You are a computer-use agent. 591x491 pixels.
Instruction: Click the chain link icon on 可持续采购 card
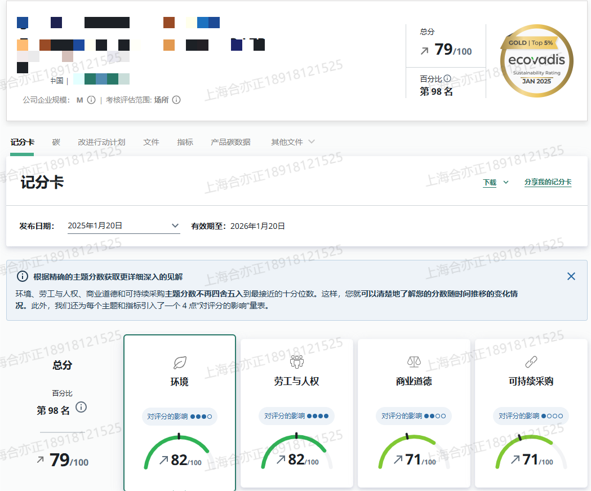point(531,361)
